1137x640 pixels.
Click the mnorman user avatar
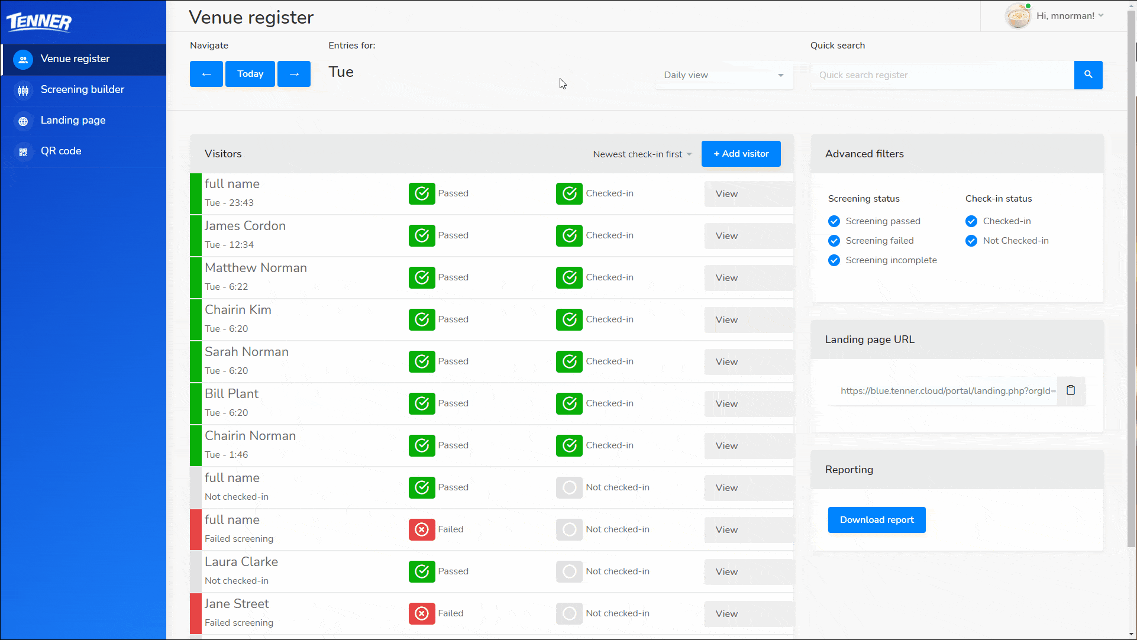(1018, 16)
